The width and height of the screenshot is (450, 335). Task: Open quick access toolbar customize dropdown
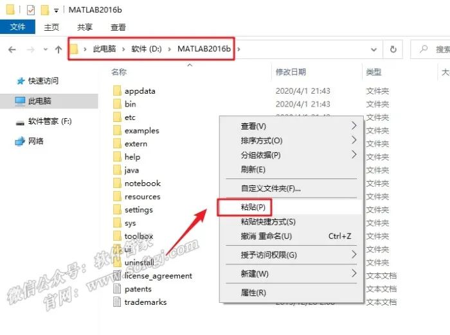57,11
